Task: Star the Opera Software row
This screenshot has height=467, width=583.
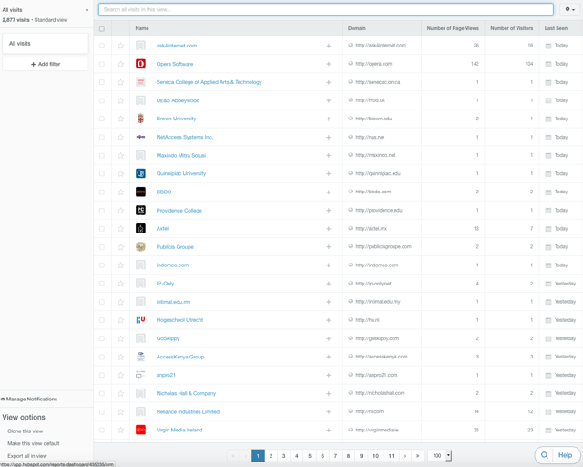Action: [x=120, y=64]
